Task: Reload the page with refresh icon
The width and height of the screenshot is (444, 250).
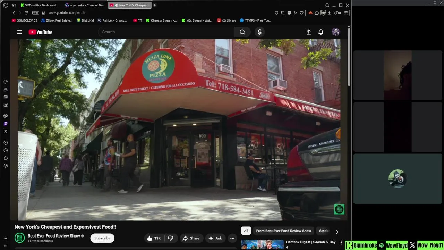Action: (x=26, y=13)
